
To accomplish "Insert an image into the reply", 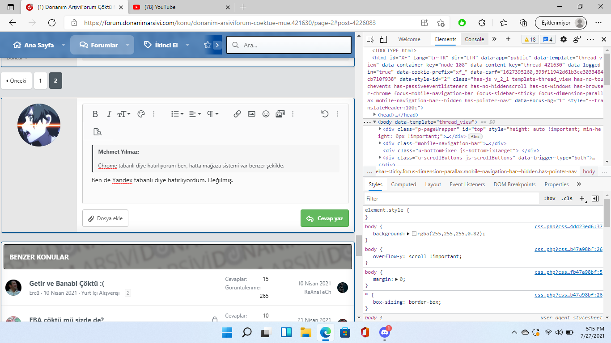I will 251,114.
